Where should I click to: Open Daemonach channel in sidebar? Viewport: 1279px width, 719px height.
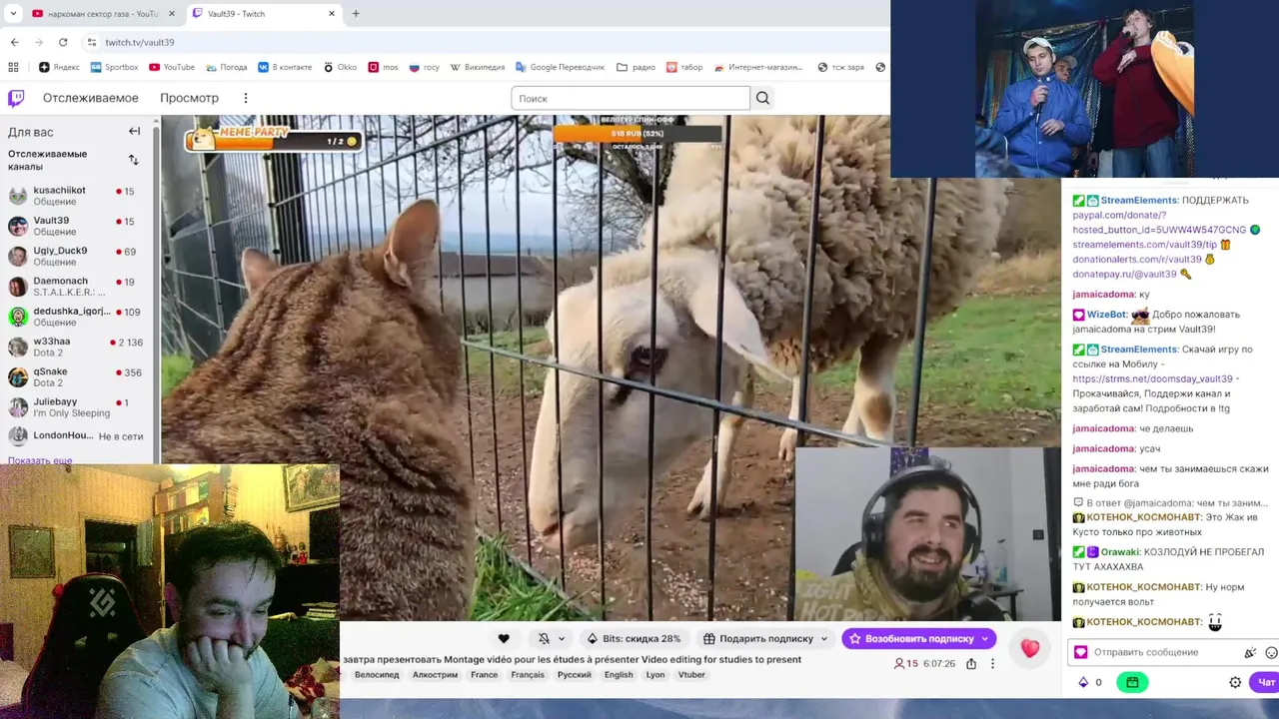(x=77, y=287)
